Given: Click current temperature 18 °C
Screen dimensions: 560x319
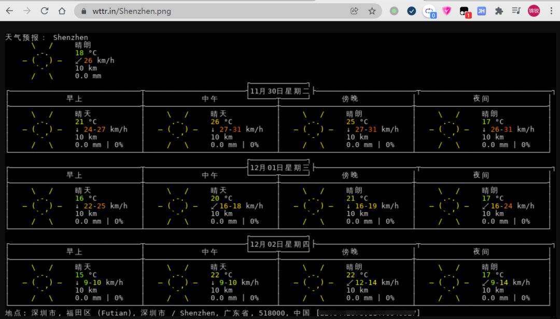Looking at the screenshot, I should click(x=86, y=53).
